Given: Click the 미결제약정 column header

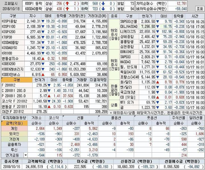Looking at the screenshot, I should tap(98, 80).
